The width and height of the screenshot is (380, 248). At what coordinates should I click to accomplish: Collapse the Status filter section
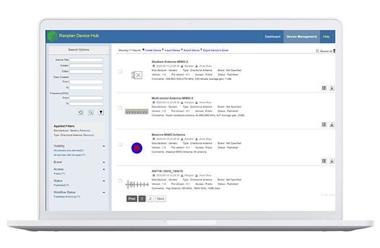pos(104,181)
